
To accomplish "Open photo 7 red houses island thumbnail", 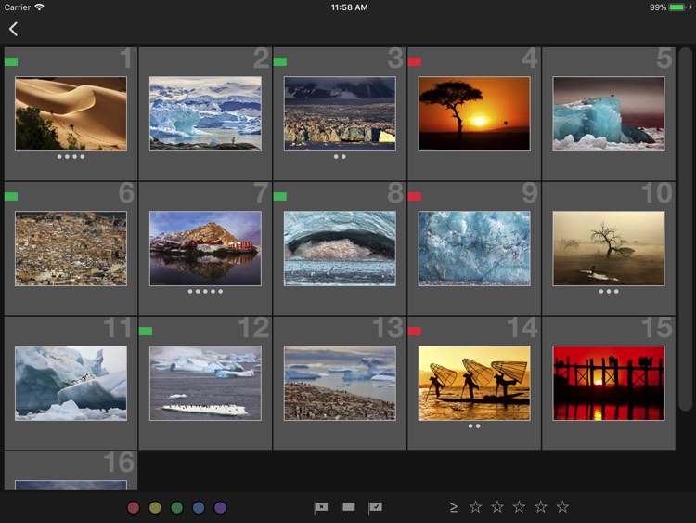I will tap(205, 248).
